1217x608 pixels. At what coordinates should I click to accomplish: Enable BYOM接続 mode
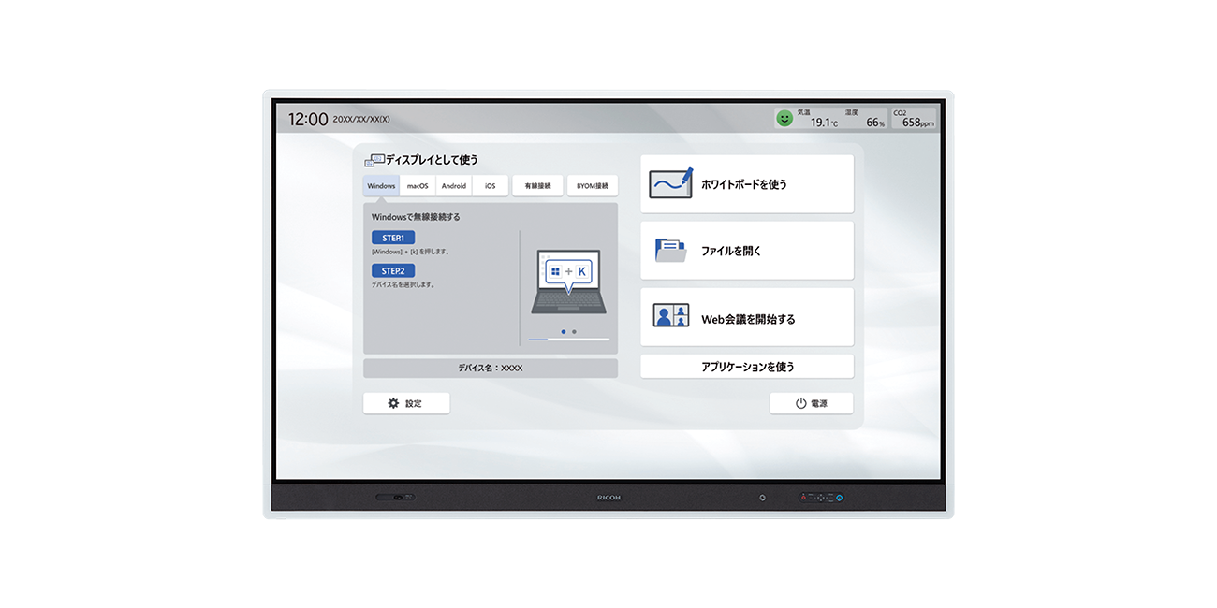point(594,185)
